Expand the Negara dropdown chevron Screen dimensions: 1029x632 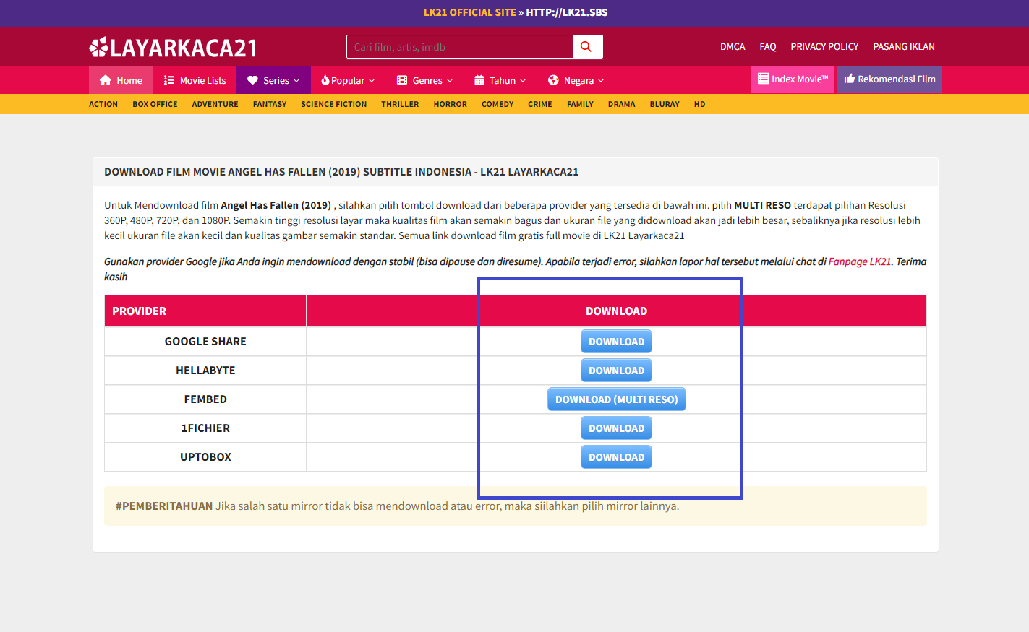[x=601, y=81]
